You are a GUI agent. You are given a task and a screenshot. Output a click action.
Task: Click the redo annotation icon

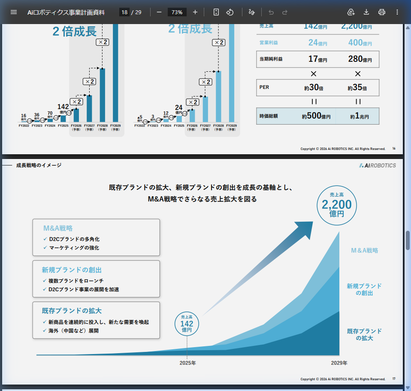pyautogui.click(x=284, y=12)
